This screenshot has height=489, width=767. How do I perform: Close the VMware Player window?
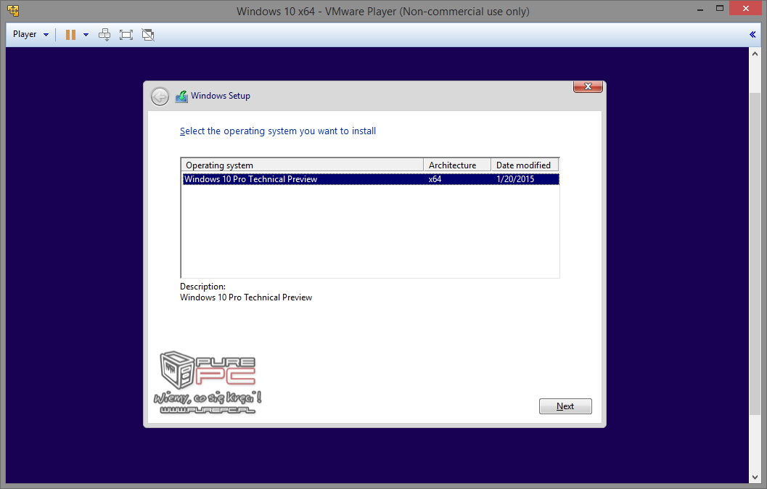coord(747,9)
